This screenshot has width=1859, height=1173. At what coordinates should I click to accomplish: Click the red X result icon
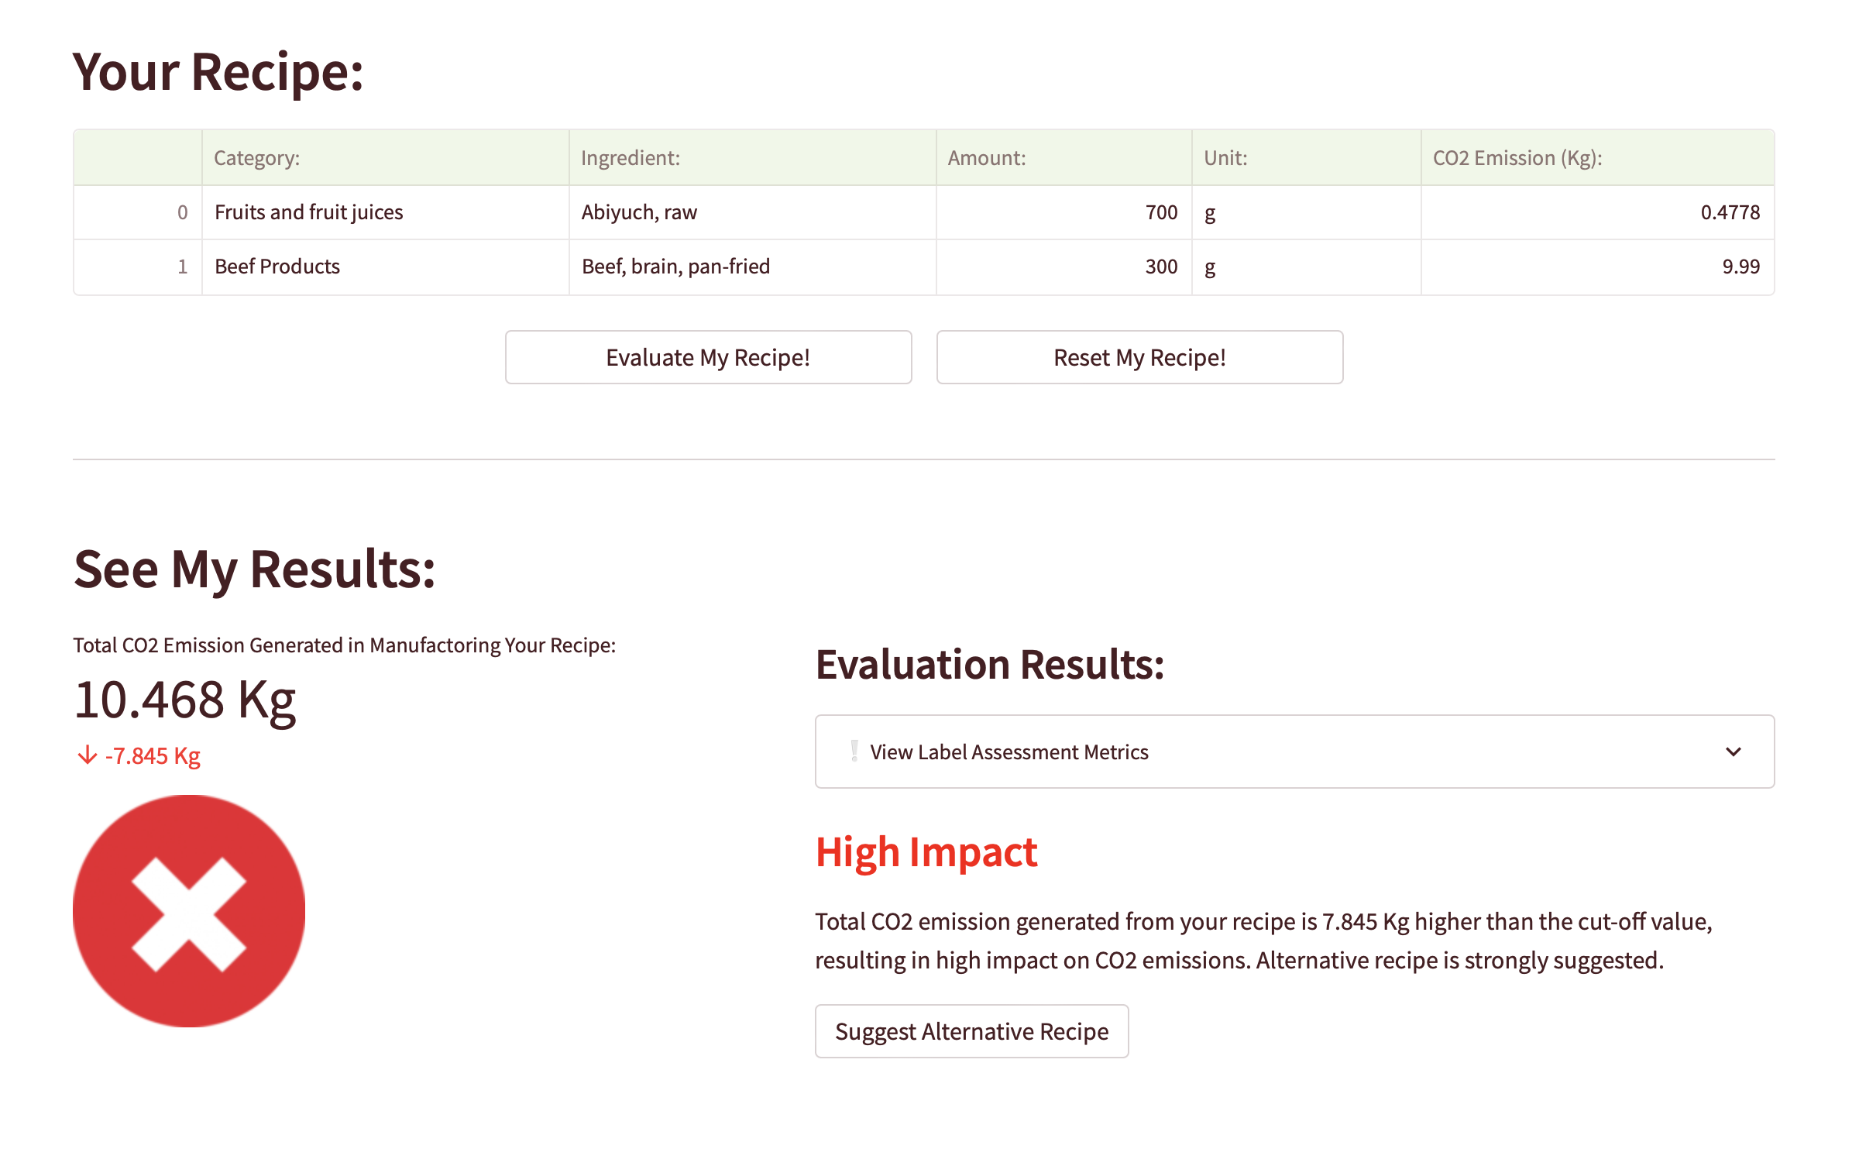pos(189,911)
